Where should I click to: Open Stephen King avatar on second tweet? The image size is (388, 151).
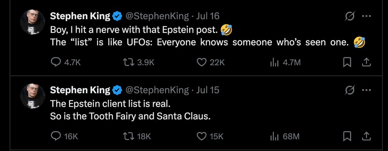pos(33,96)
